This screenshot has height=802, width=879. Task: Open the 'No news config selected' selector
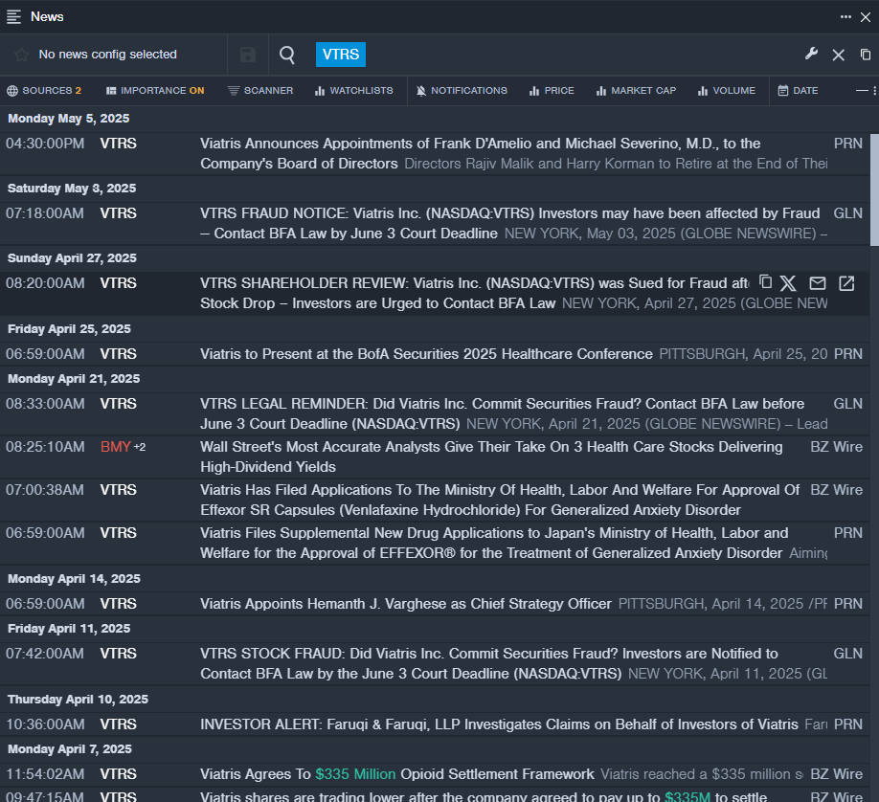point(107,55)
